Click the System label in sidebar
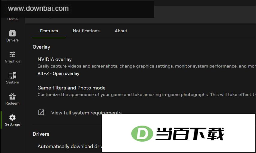The image size is (256, 153). [x=12, y=82]
